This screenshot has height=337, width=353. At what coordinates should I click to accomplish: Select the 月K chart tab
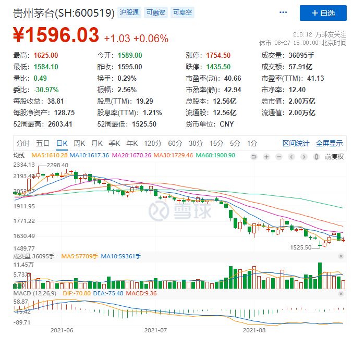pos(97,143)
